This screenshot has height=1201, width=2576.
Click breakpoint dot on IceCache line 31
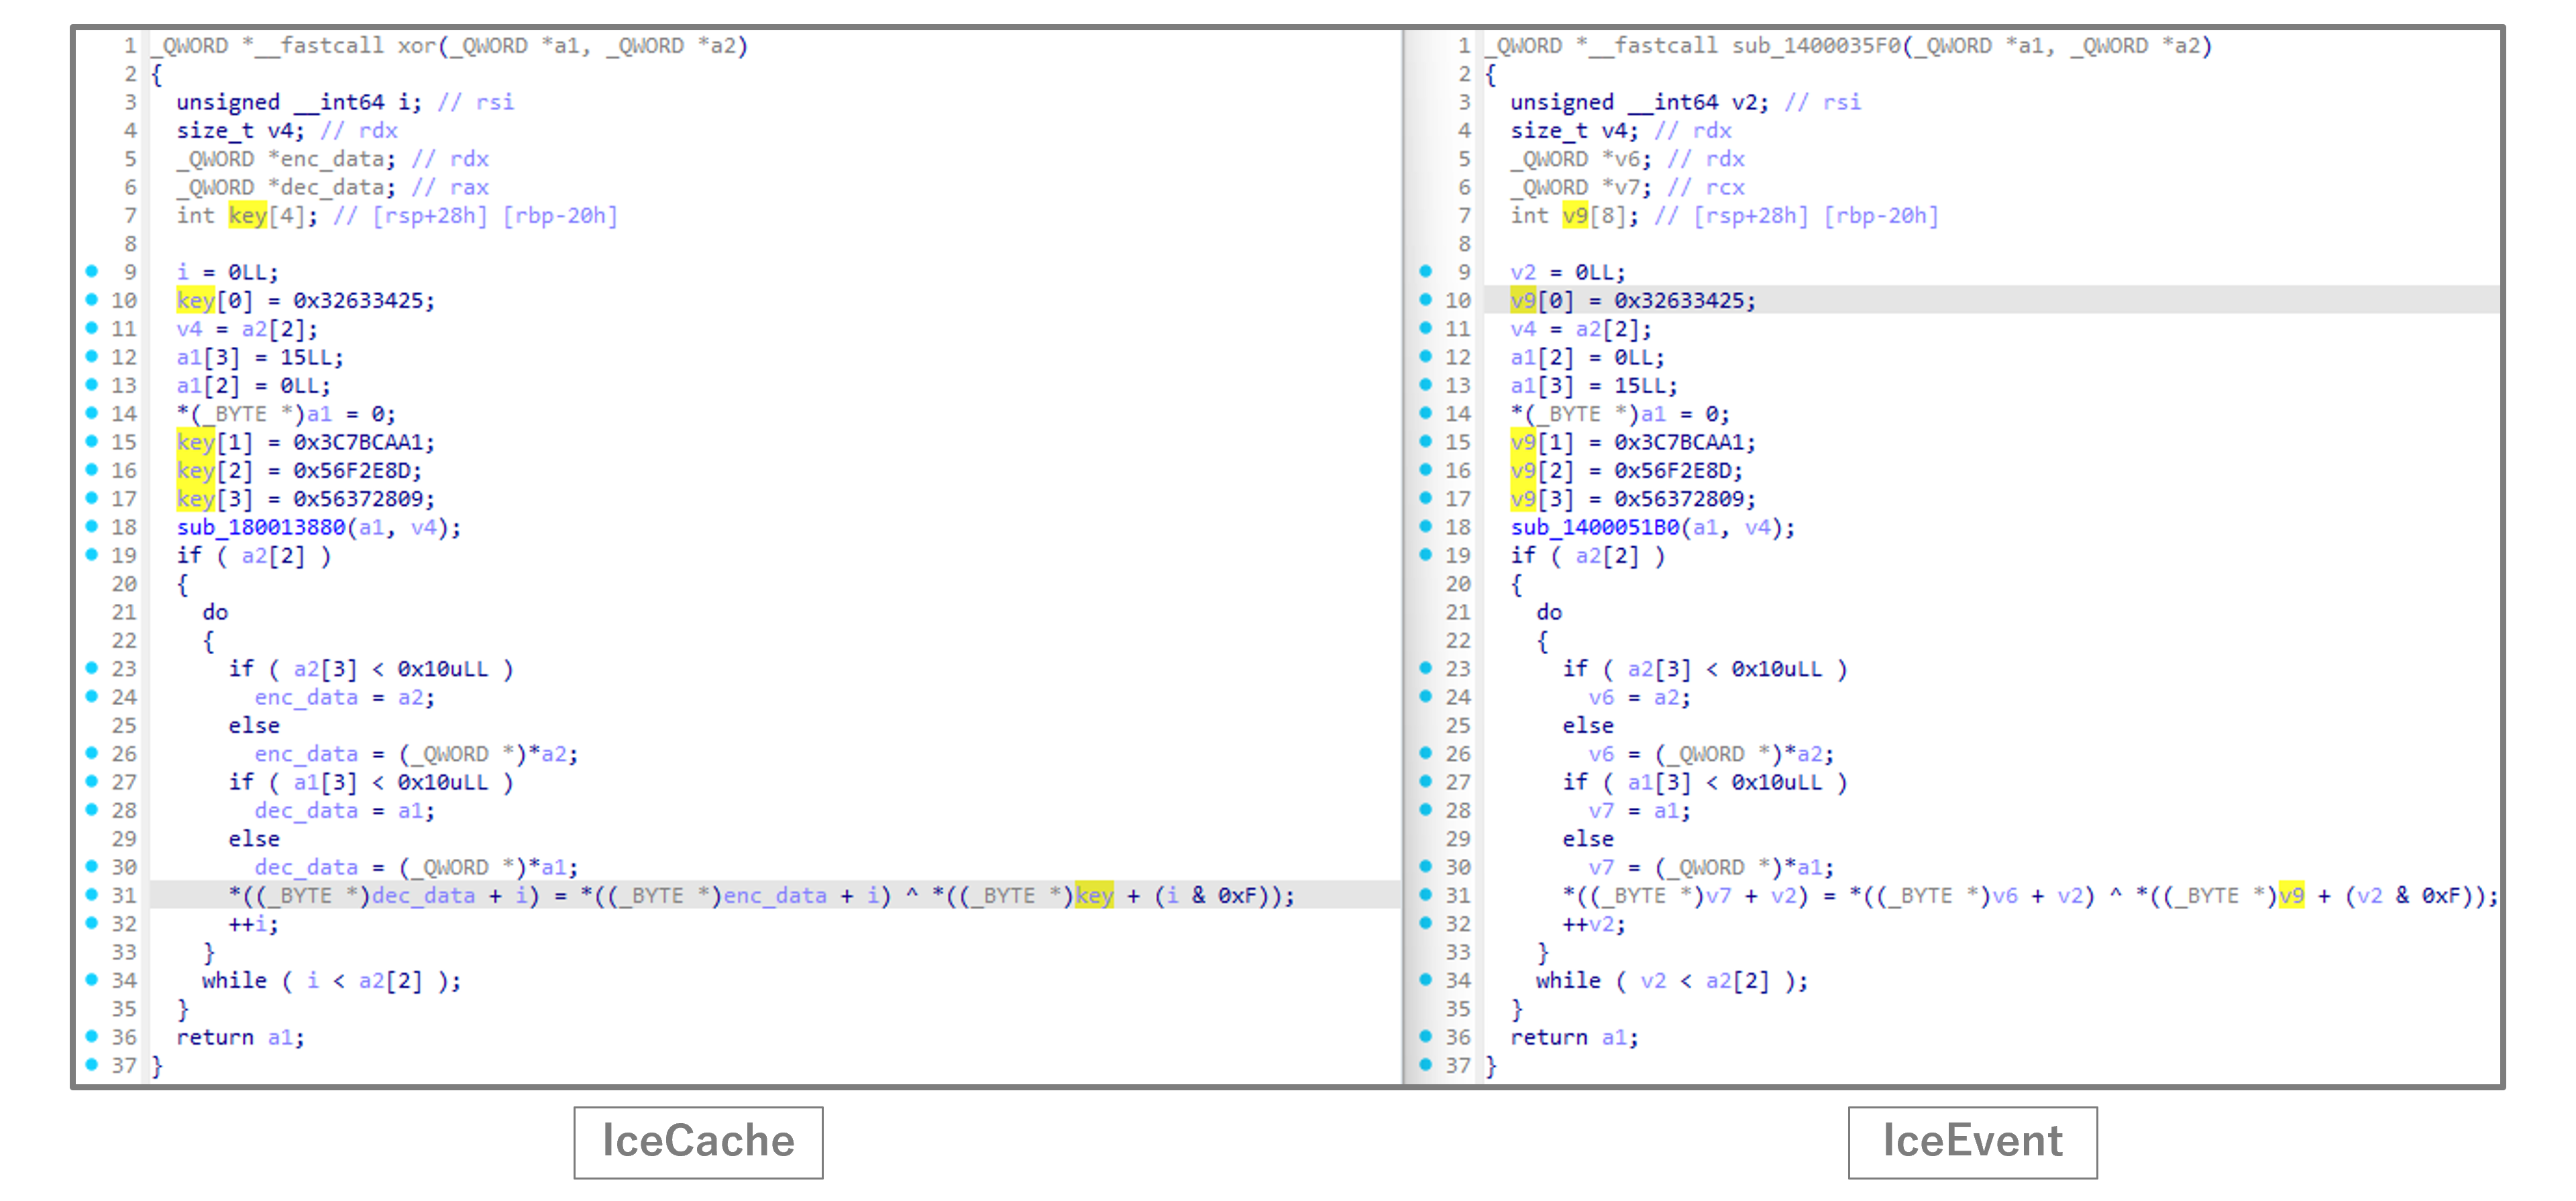(92, 894)
